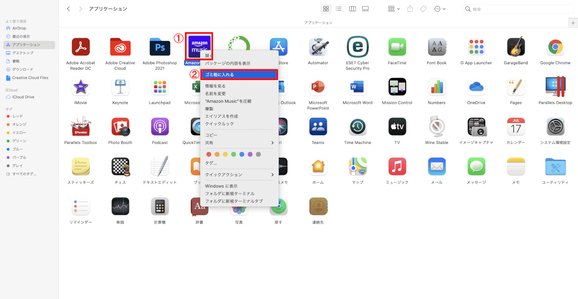Select the Photo Booth icon
Image resolution: width=578 pixels, height=299 pixels.
click(x=120, y=126)
